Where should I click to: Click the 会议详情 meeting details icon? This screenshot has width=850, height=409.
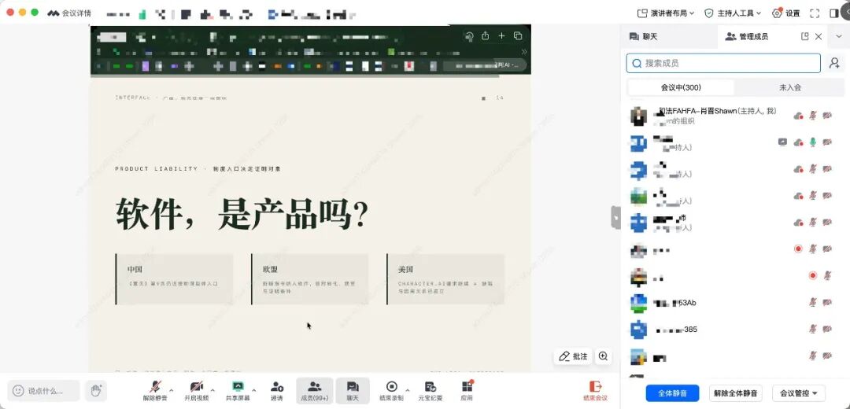[53, 13]
